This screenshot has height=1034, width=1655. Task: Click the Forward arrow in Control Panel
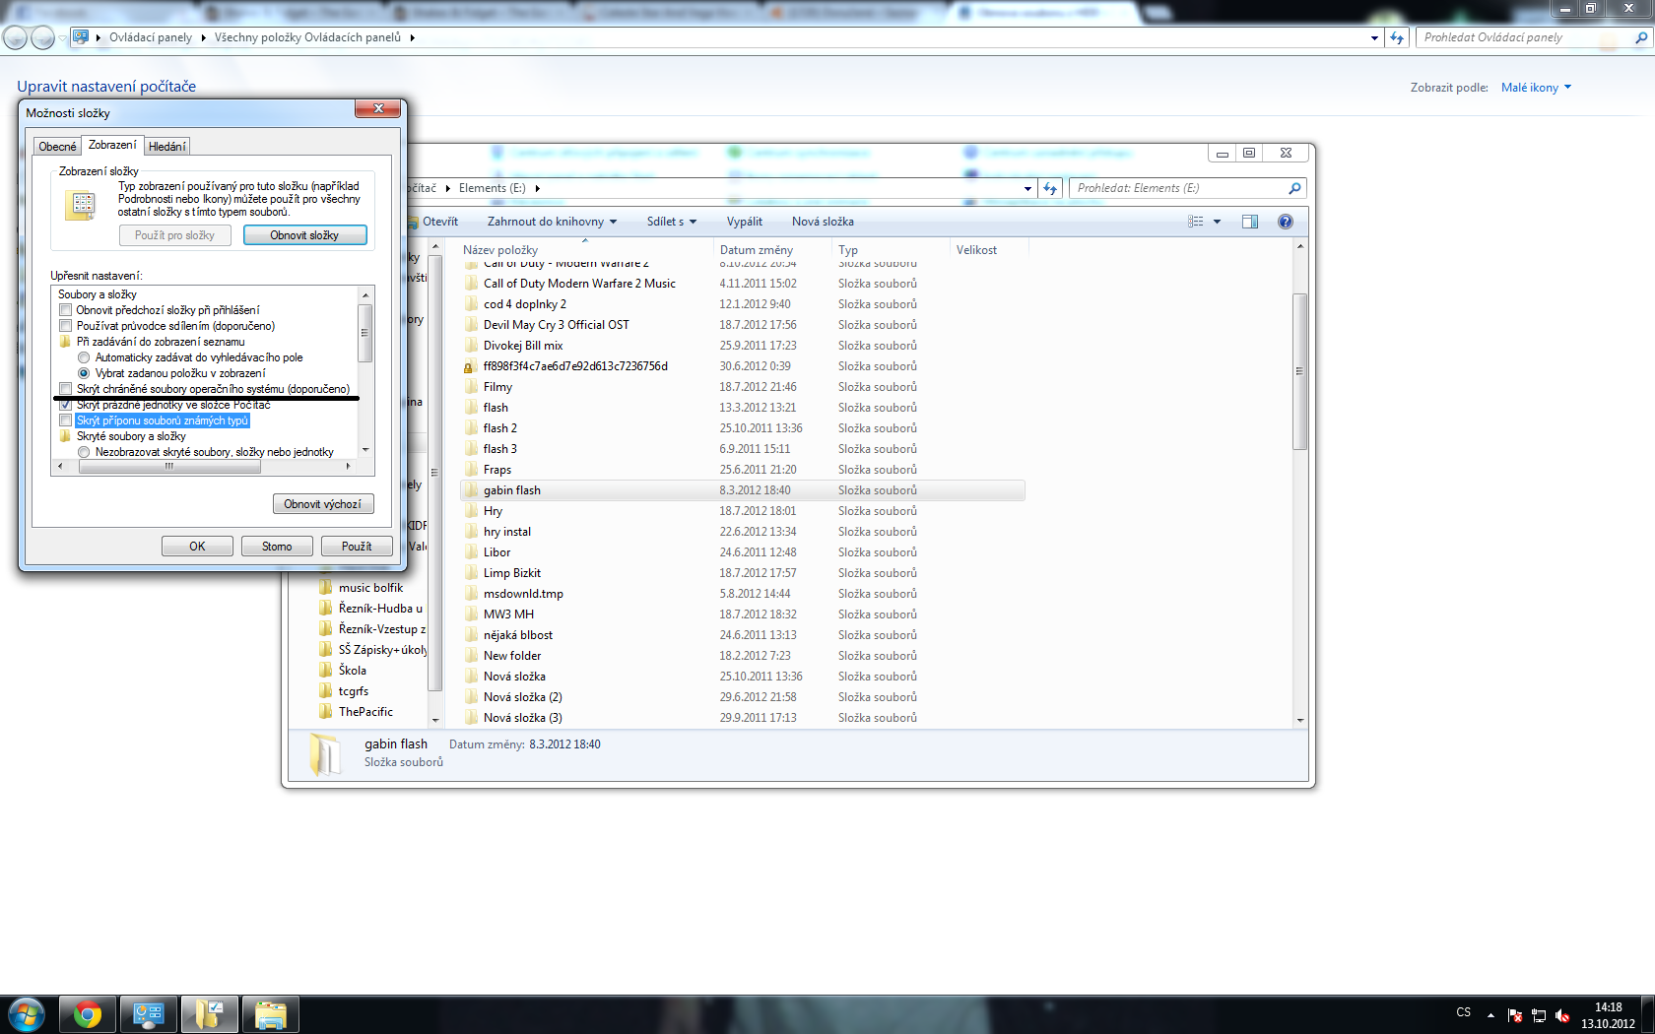click(42, 37)
